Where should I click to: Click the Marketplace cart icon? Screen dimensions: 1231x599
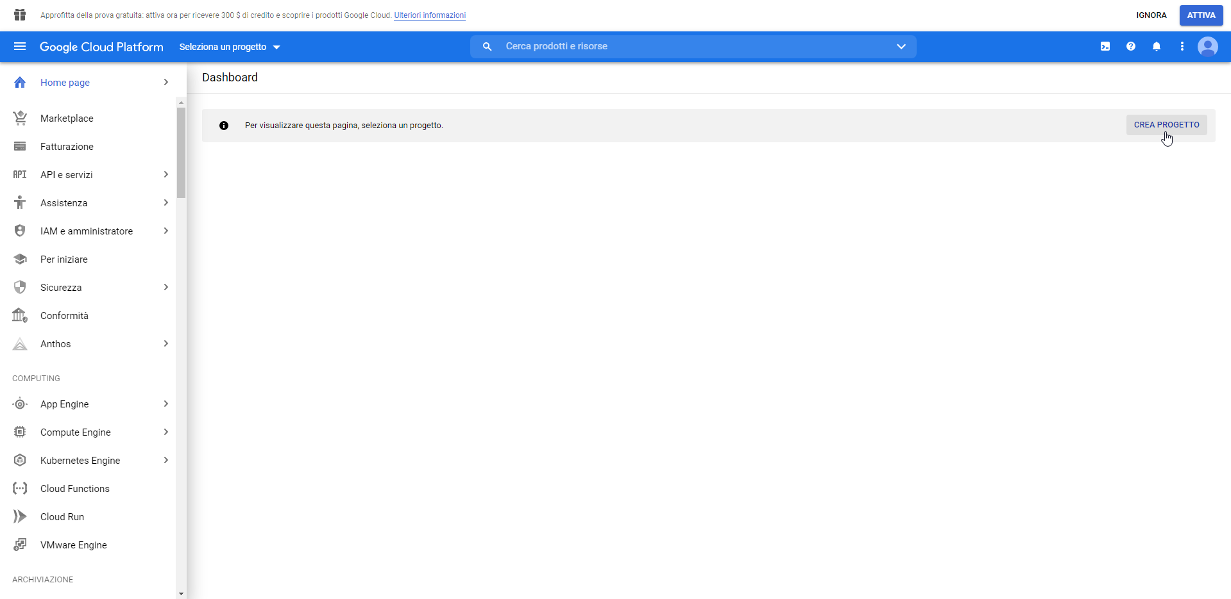(x=20, y=118)
